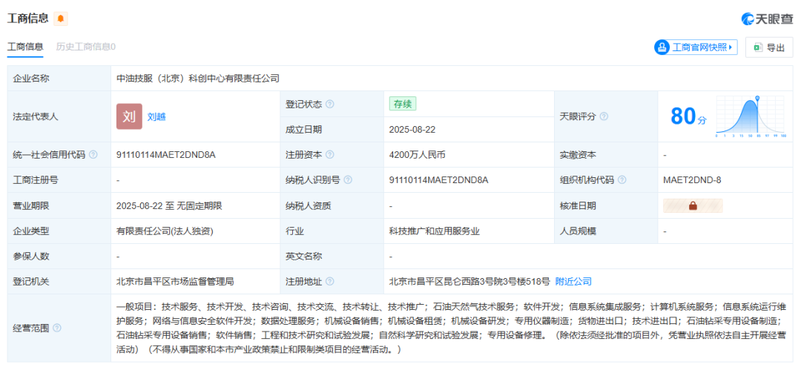Click taxpayer ID value in 纳税人识别号 row
This screenshot has height=370, width=801.
tap(439, 180)
